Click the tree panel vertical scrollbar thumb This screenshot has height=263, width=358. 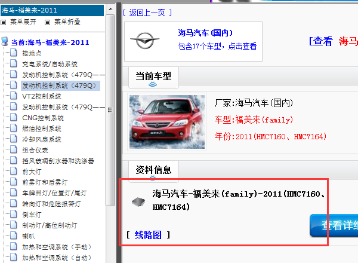tap(110, 110)
